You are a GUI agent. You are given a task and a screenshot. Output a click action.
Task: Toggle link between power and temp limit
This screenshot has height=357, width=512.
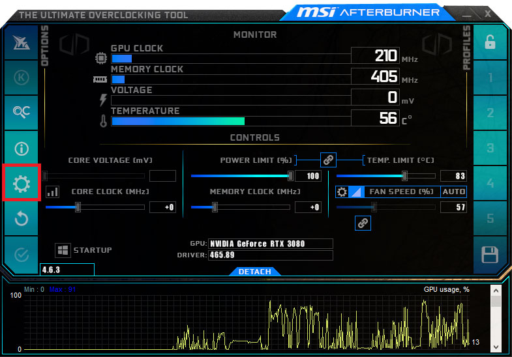(328, 160)
